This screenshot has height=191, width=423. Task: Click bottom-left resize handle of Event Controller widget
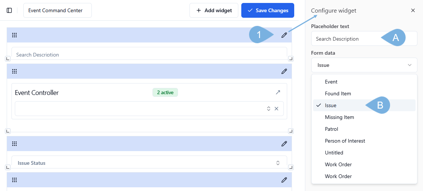click(8, 131)
